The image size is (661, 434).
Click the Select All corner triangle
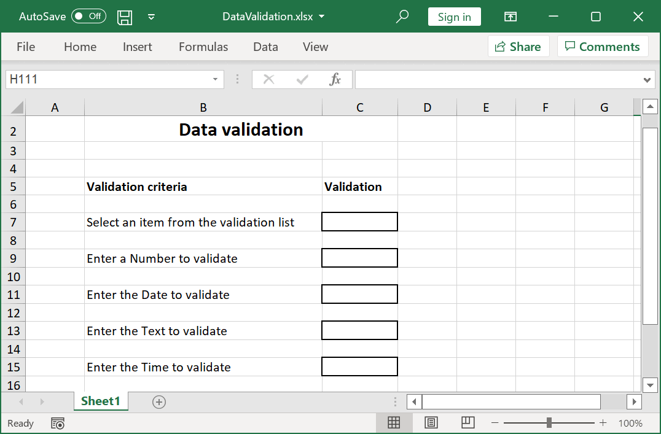tap(17, 108)
